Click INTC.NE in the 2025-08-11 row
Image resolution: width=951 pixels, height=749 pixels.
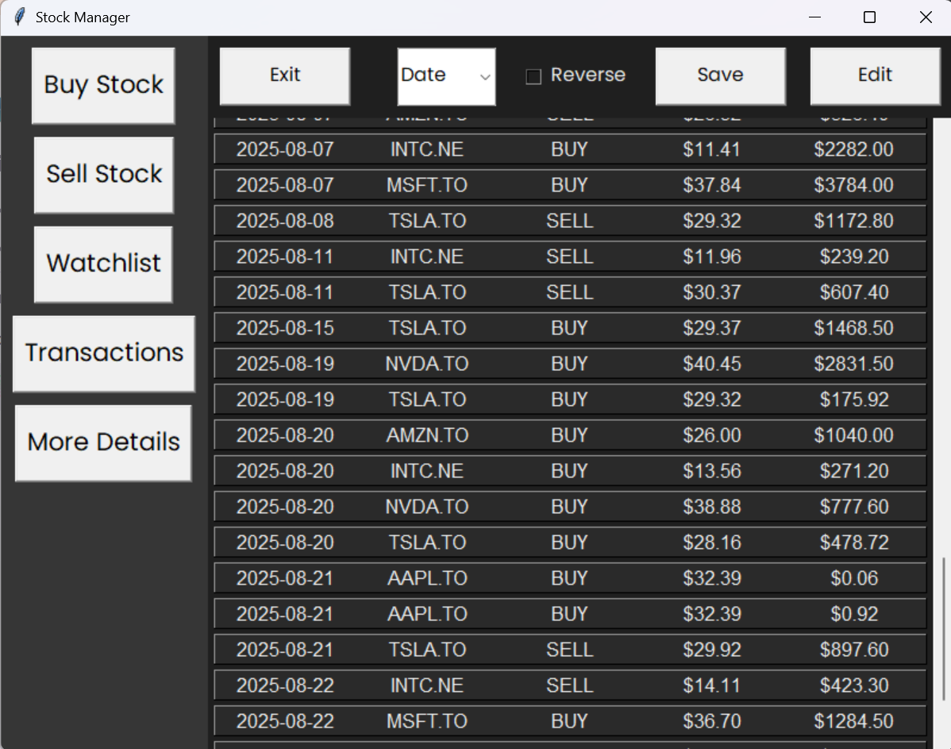pyautogui.click(x=428, y=257)
